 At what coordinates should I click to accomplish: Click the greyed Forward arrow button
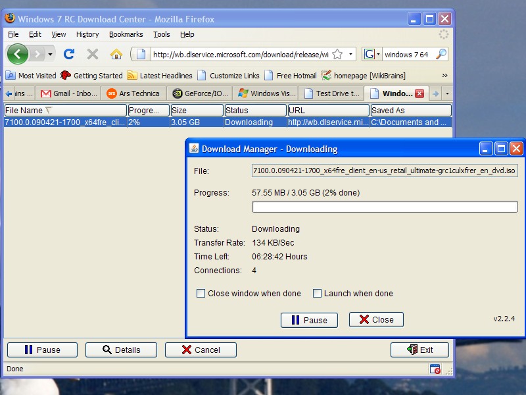(x=37, y=54)
